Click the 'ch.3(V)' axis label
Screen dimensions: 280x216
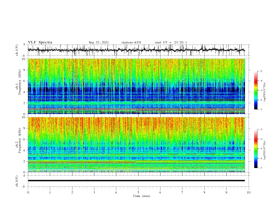tap(17, 181)
